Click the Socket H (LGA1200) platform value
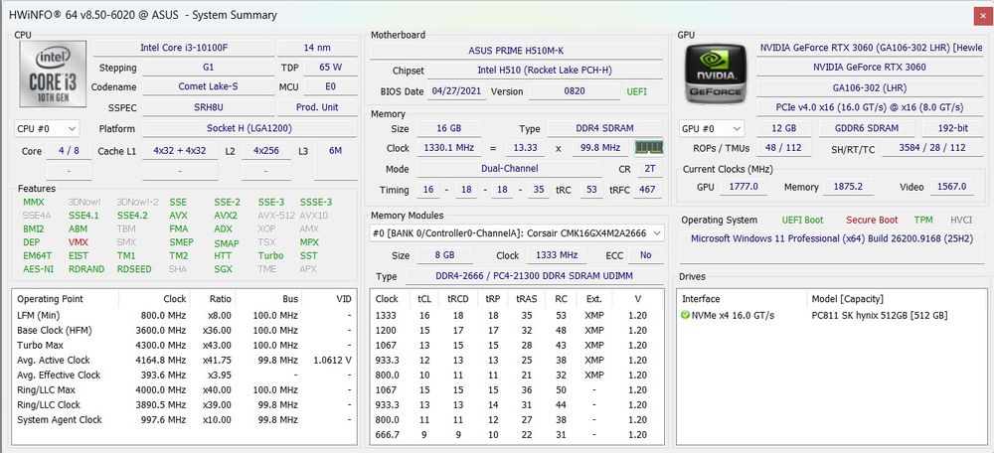The width and height of the screenshot is (994, 453). [249, 128]
